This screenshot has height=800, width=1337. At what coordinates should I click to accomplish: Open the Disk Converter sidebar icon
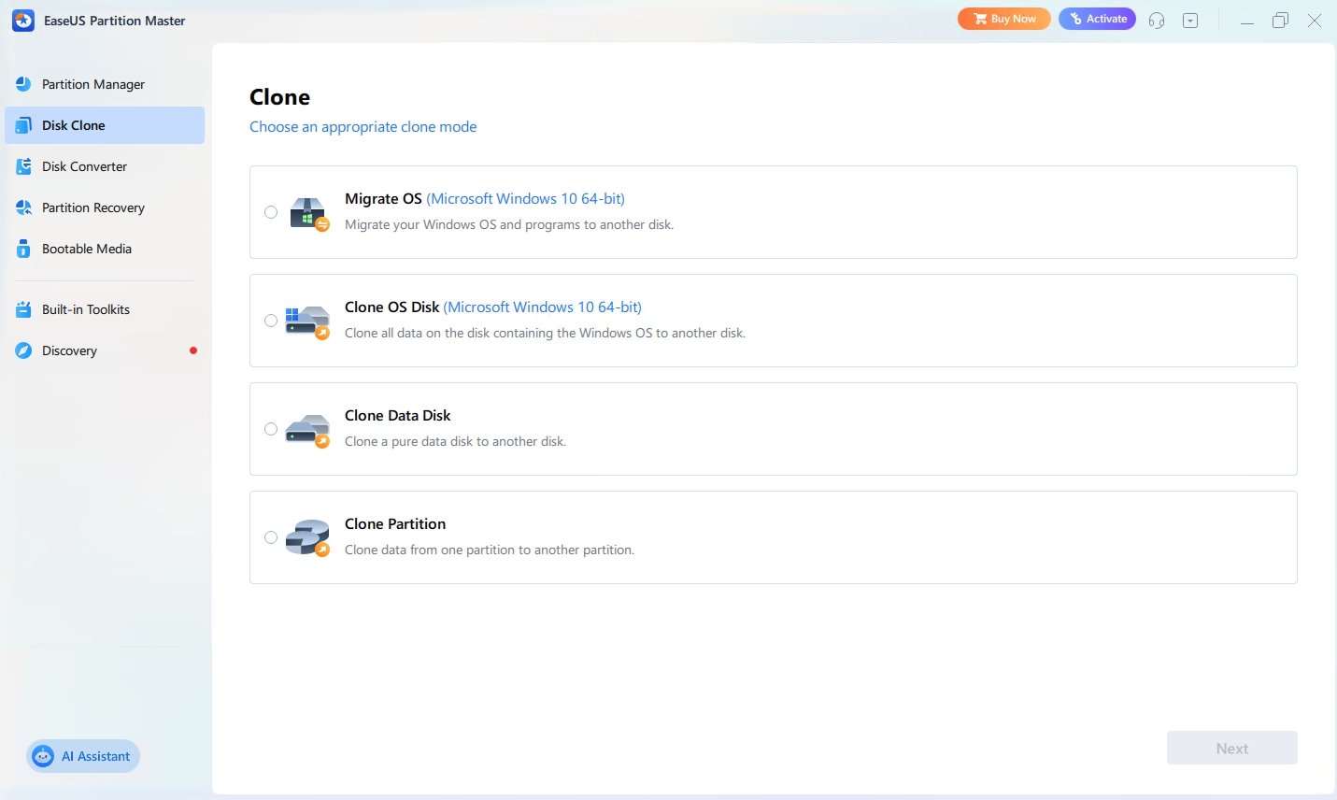pyautogui.click(x=23, y=166)
